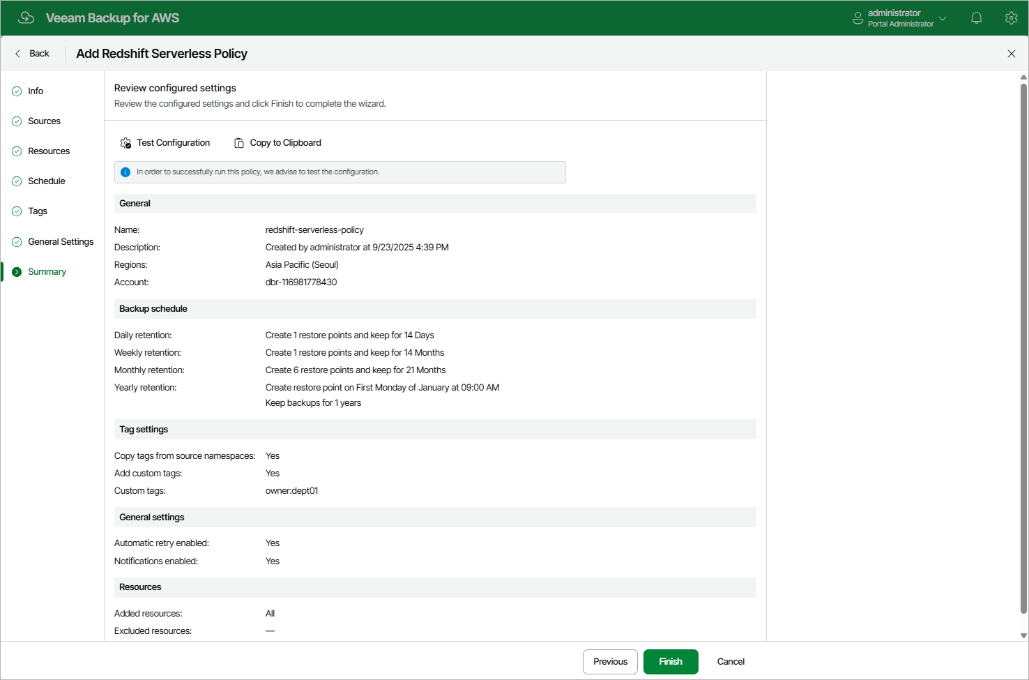Click the checkmark beside General Settings step

coord(17,242)
